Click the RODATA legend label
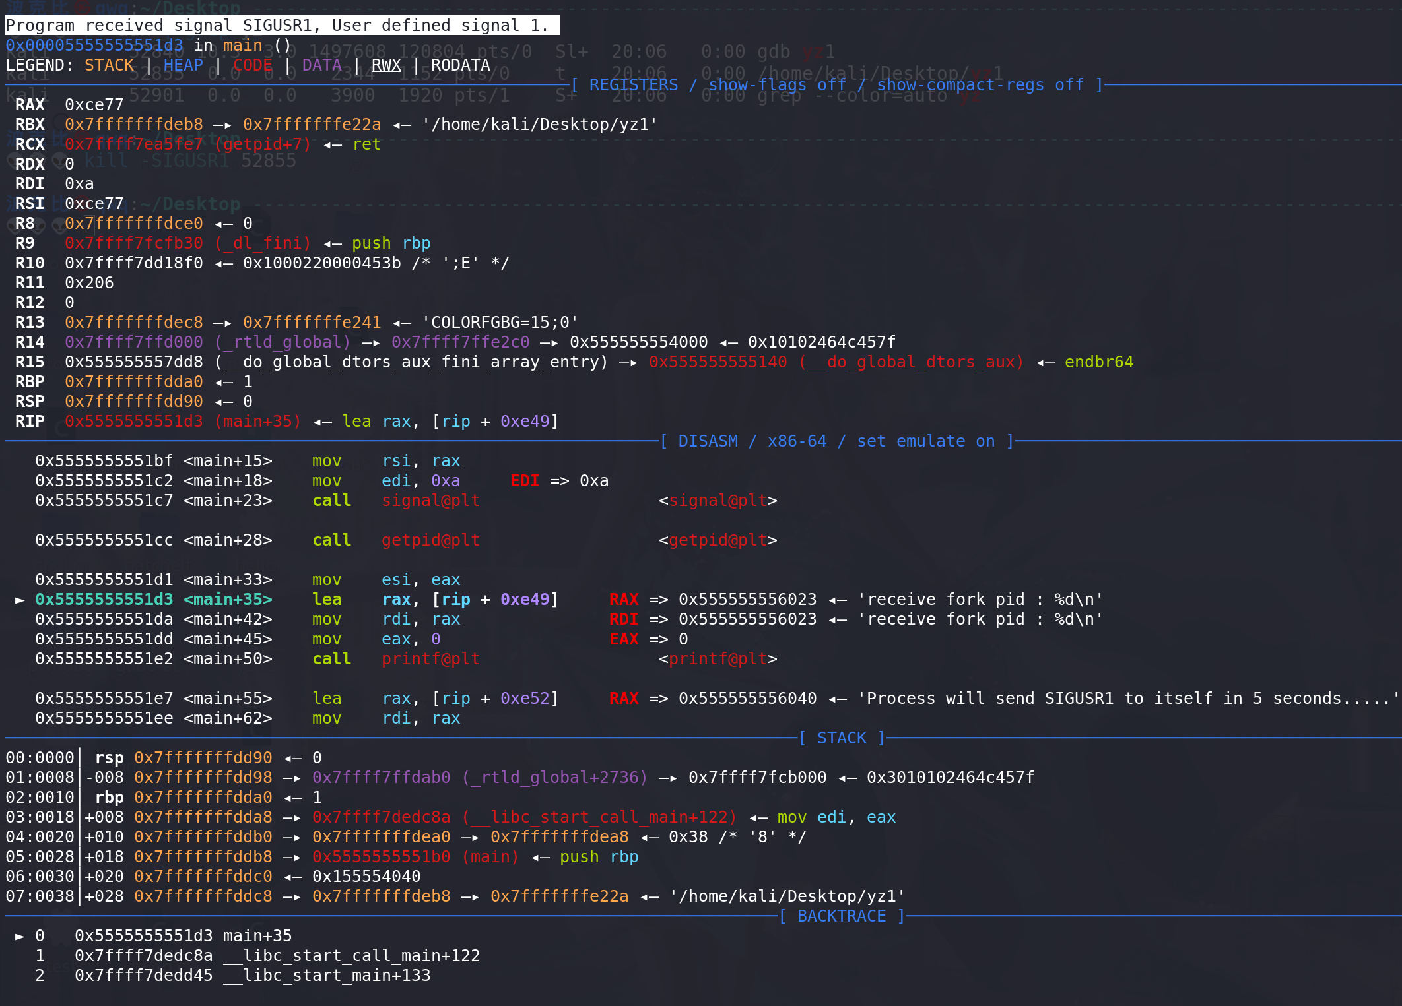 click(x=461, y=65)
